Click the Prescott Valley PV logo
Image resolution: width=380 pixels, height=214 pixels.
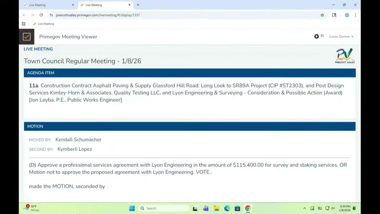[345, 56]
